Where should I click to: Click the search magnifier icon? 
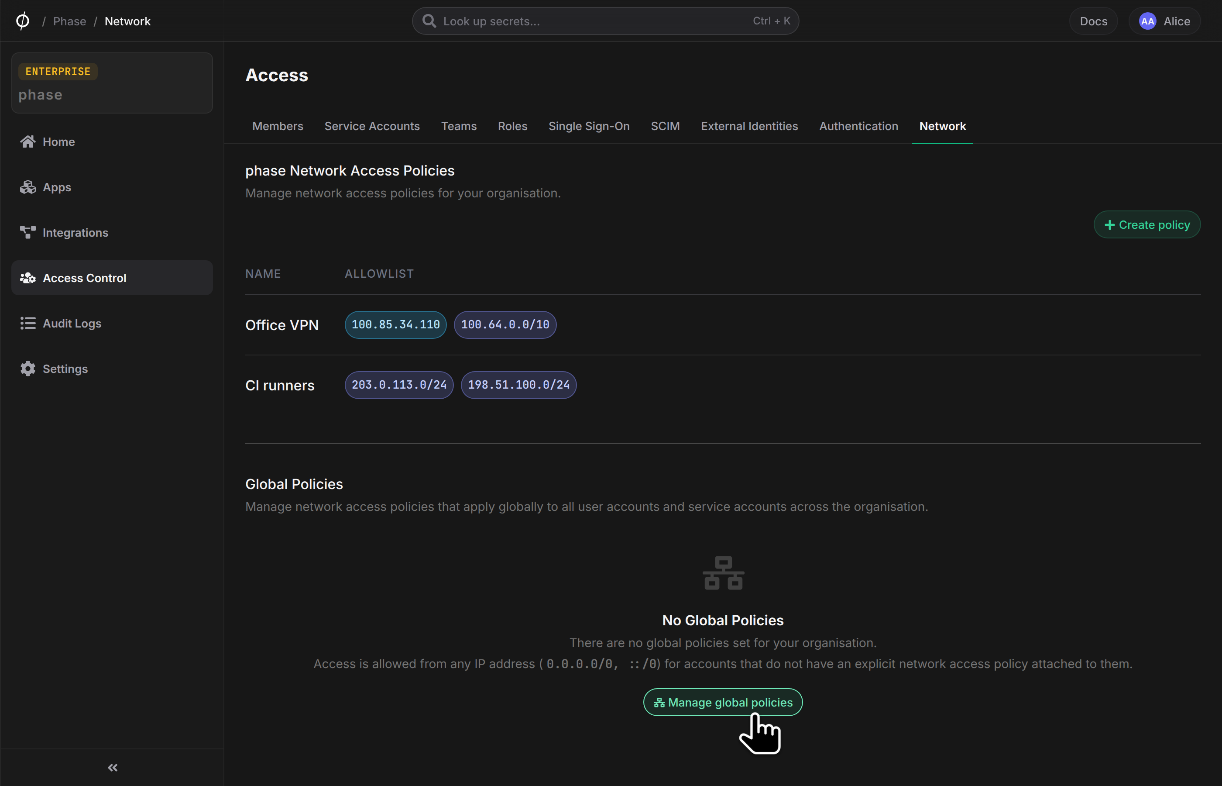(429, 21)
